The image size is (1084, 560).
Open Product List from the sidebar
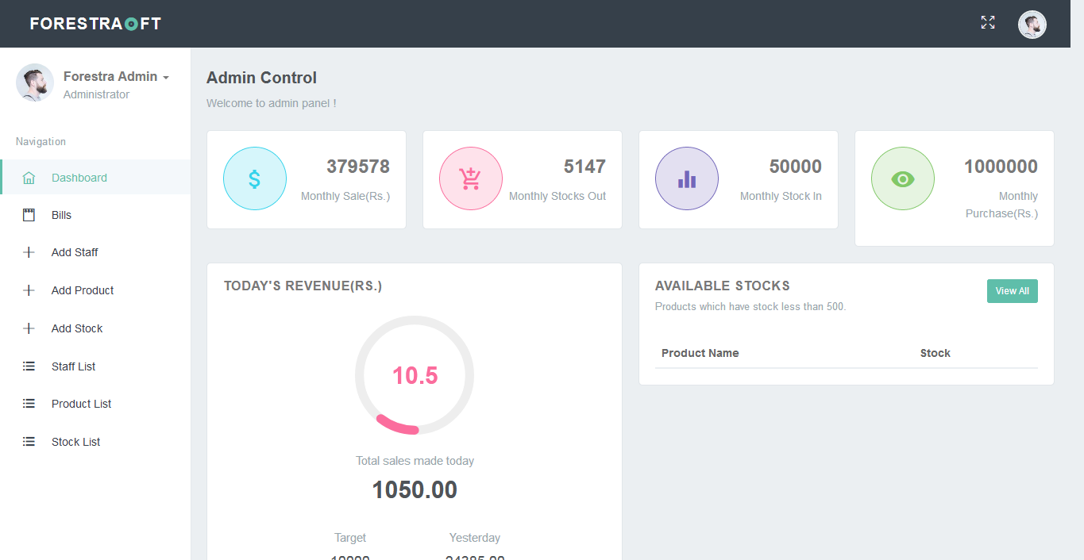[81, 404]
